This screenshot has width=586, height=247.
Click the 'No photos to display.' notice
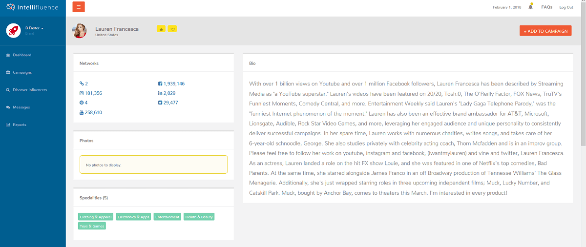click(x=153, y=165)
